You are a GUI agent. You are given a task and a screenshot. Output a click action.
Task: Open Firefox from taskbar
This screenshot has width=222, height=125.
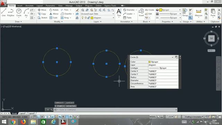pyautogui.click(x=23, y=122)
